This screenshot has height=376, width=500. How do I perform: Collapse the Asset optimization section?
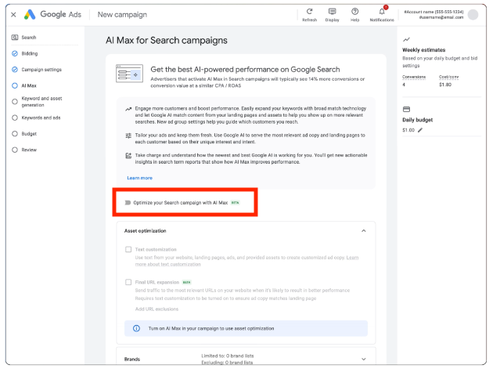coord(364,231)
